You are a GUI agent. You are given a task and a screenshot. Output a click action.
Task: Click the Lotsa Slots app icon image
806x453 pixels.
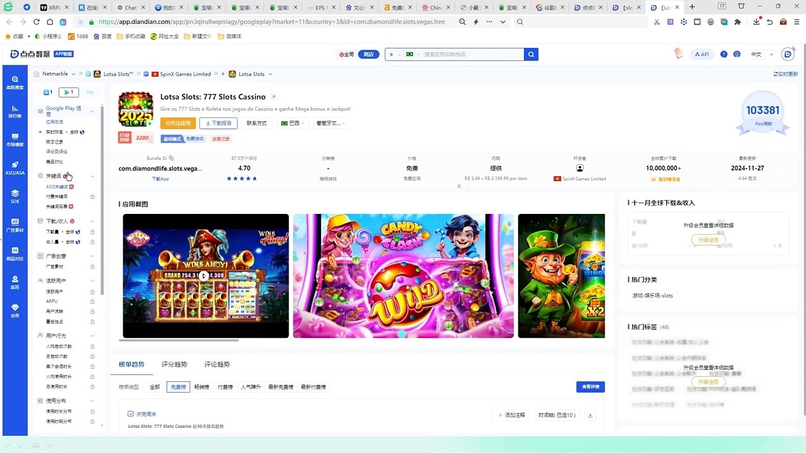point(136,109)
